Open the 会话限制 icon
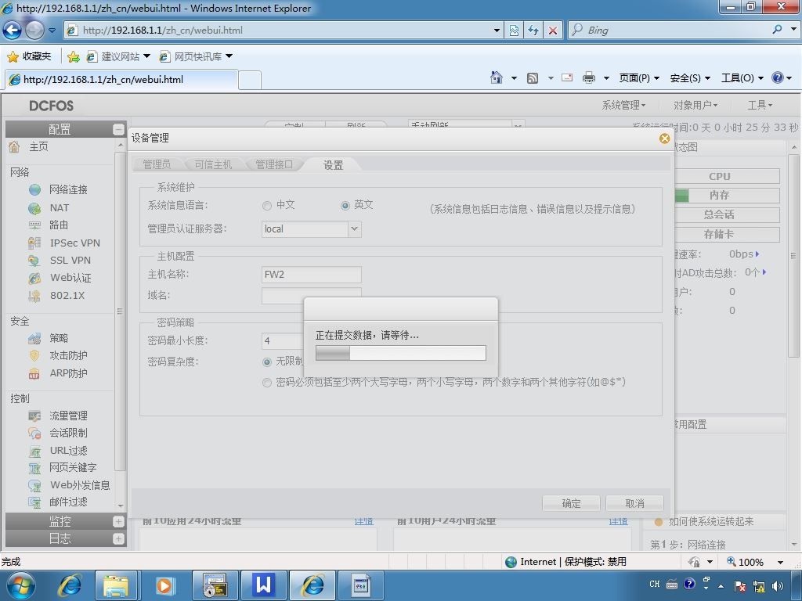The width and height of the screenshot is (802, 601). tap(34, 434)
